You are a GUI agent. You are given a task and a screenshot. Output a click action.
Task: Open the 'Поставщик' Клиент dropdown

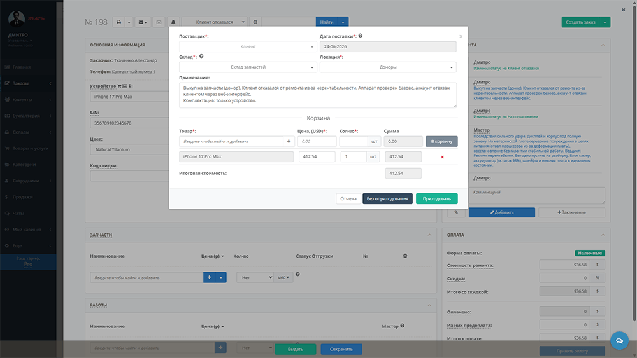pos(248,46)
